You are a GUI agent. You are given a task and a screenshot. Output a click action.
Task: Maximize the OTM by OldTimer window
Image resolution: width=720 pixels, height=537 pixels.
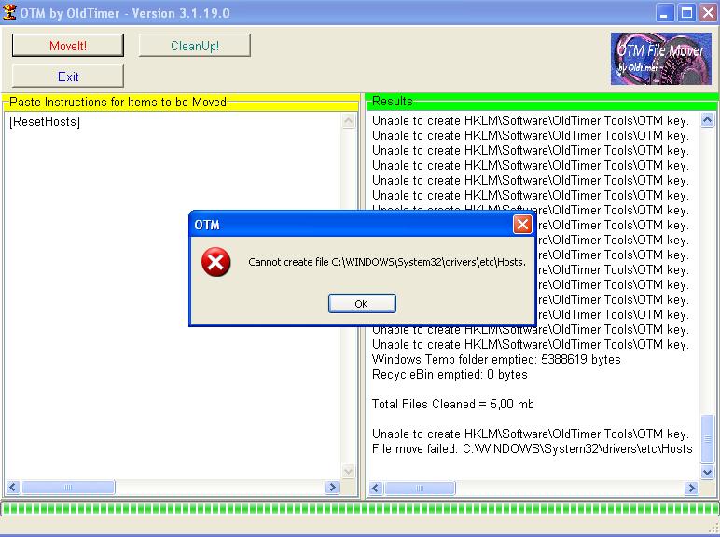tap(686, 12)
